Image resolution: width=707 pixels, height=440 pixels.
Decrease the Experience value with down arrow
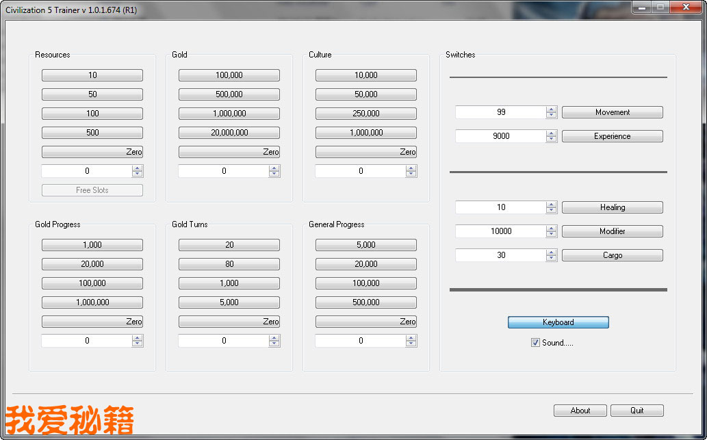pyautogui.click(x=552, y=139)
